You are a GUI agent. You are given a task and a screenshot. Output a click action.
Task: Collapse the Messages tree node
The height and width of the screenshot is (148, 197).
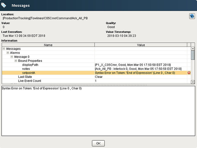click(x=4, y=49)
